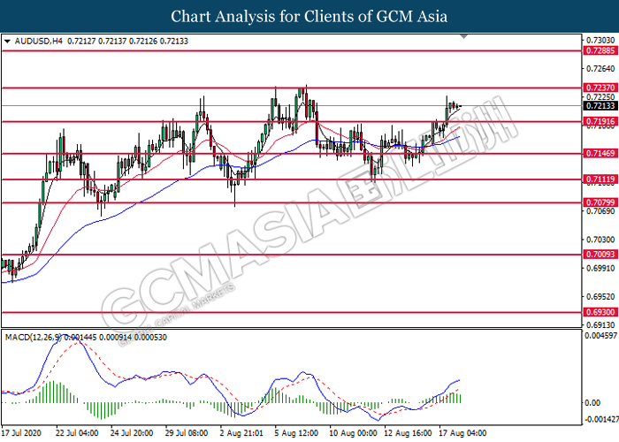Click the AUDUSD,H4 symbol label
This screenshot has height=442, width=619.
[38, 41]
